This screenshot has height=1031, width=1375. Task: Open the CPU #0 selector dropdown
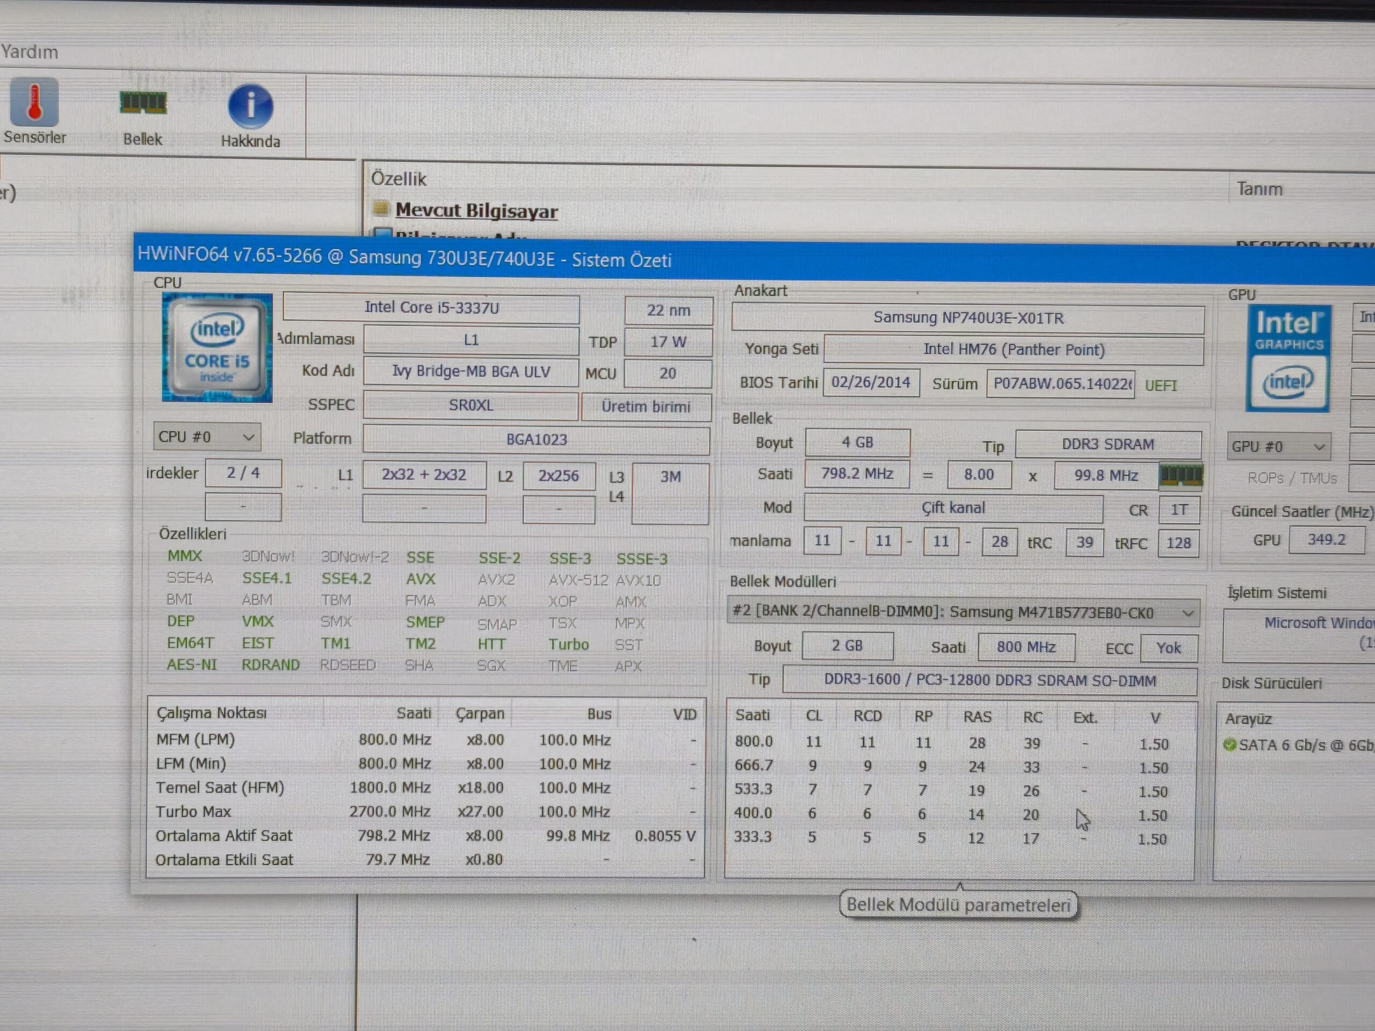(207, 437)
